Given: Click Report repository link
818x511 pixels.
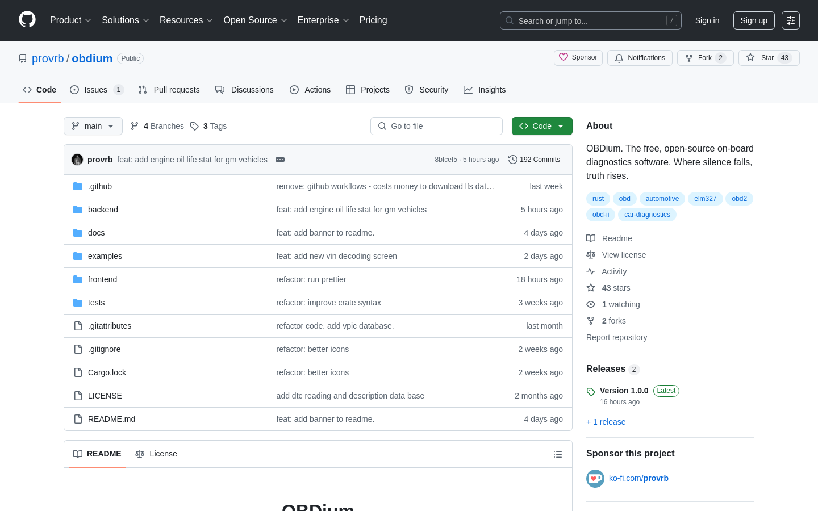Looking at the screenshot, I should point(616,337).
